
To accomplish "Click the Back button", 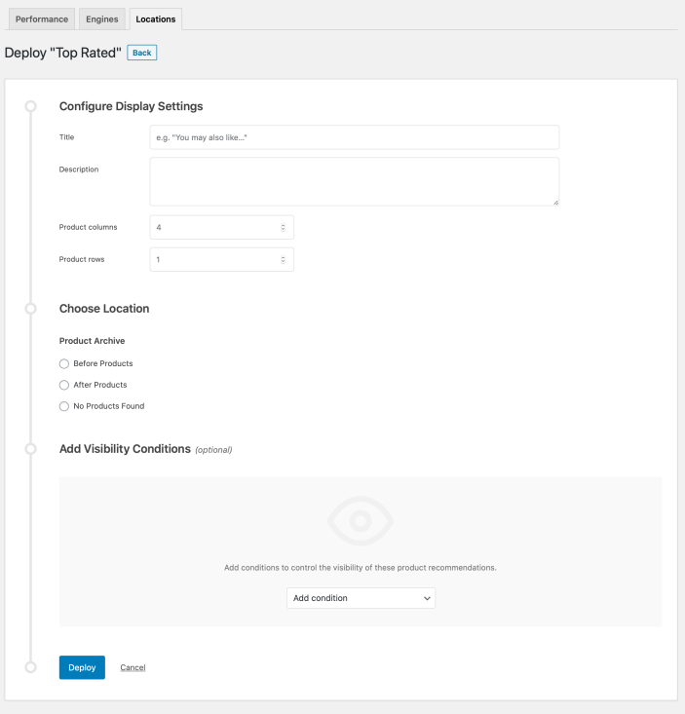I will click(141, 53).
